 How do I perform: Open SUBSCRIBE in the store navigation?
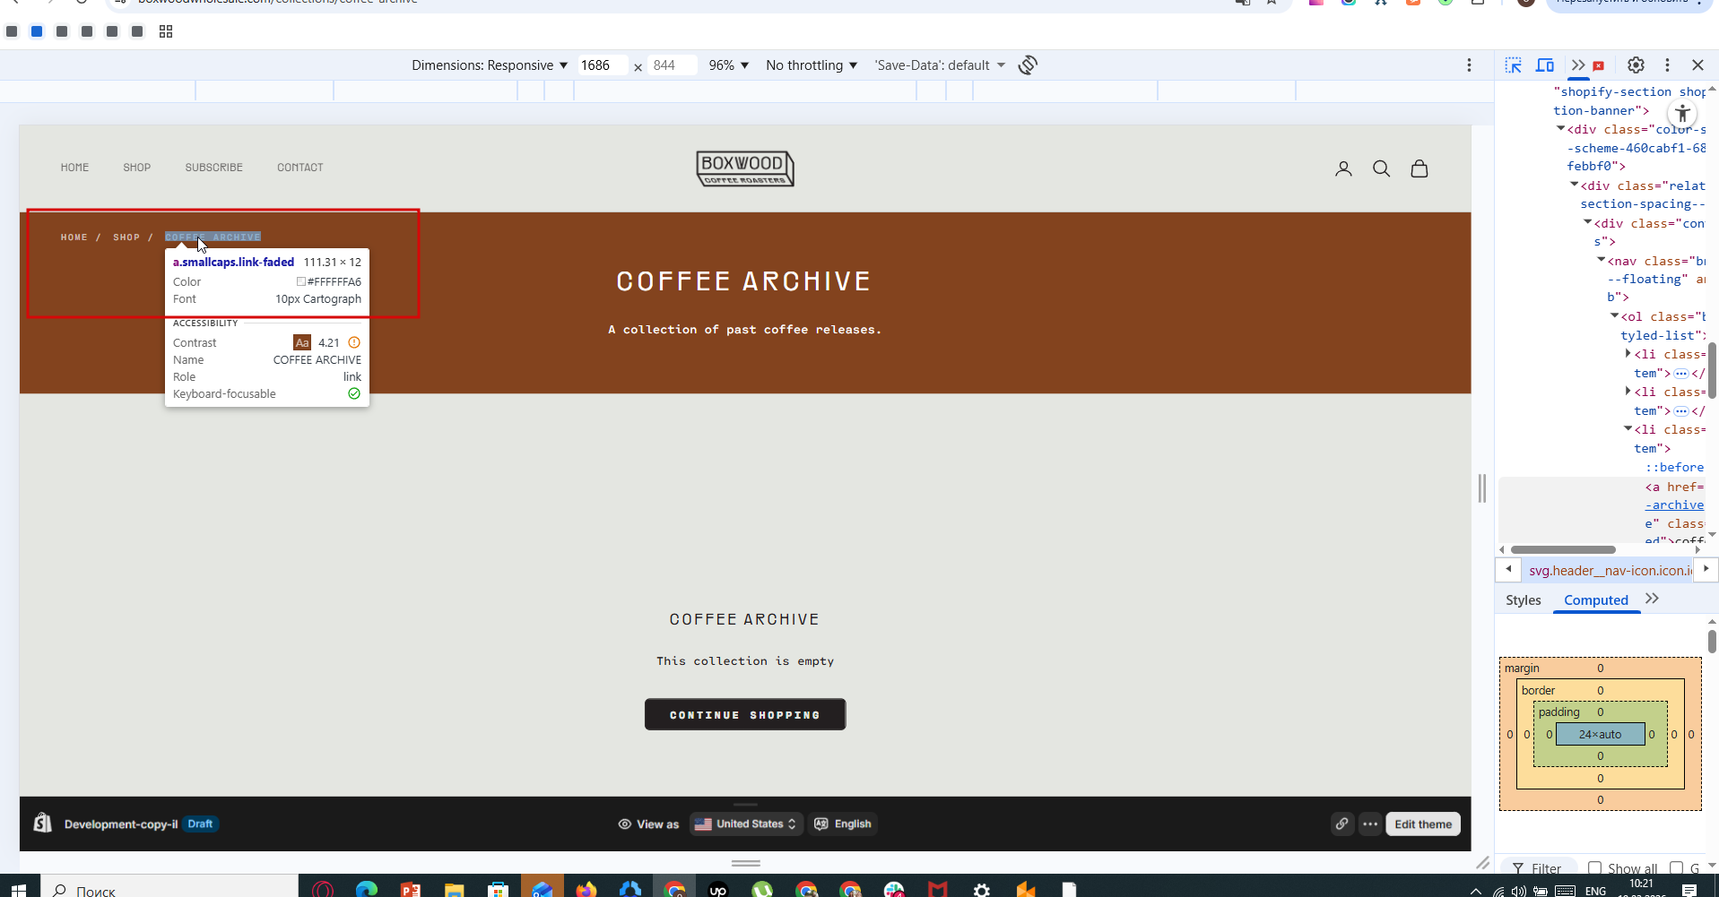tap(214, 168)
